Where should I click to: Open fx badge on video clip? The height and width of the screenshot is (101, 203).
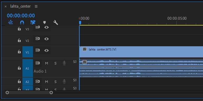tap(85, 49)
